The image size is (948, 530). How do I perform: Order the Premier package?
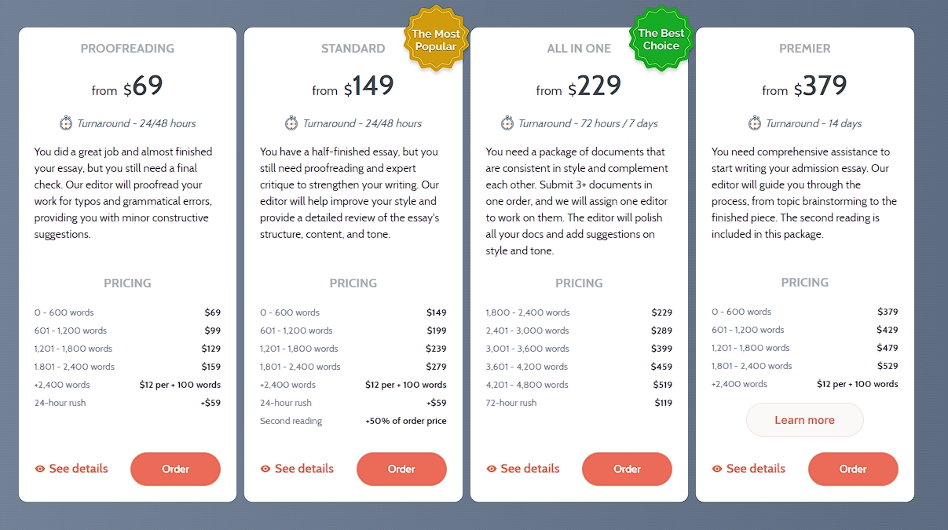(853, 469)
